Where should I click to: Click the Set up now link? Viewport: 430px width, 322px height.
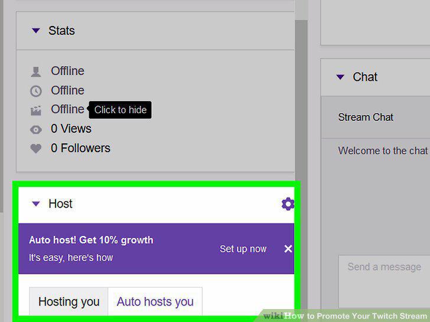[243, 249]
